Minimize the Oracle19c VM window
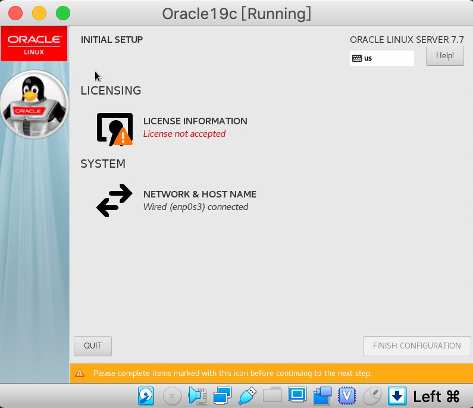This screenshot has height=408, width=473. click(x=39, y=13)
